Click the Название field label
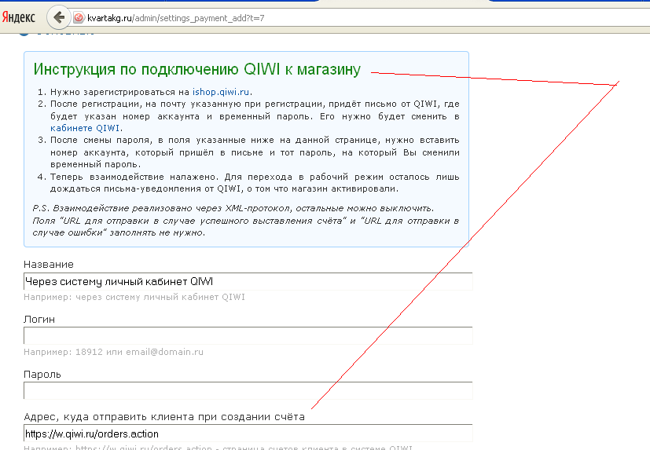Screen dimensions: 650x450 (x=49, y=265)
